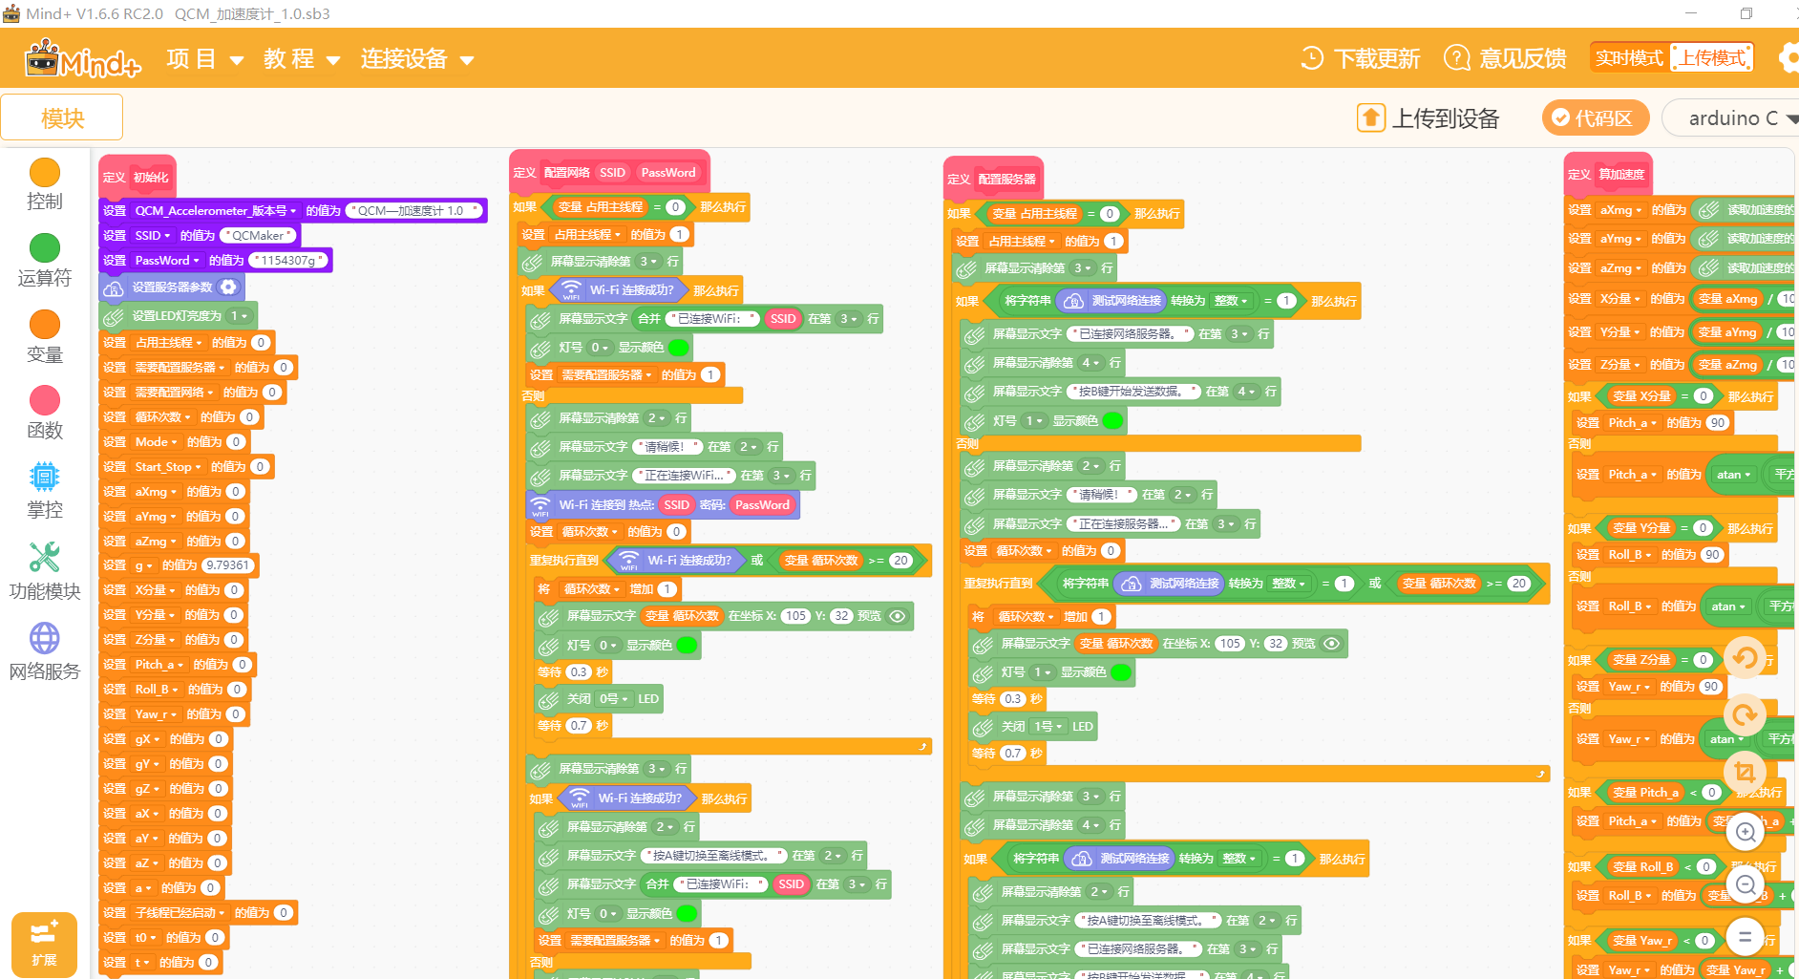Click green color swatch on 灯号 1 block
Viewport: 1799px width, 979px height.
point(1112,420)
